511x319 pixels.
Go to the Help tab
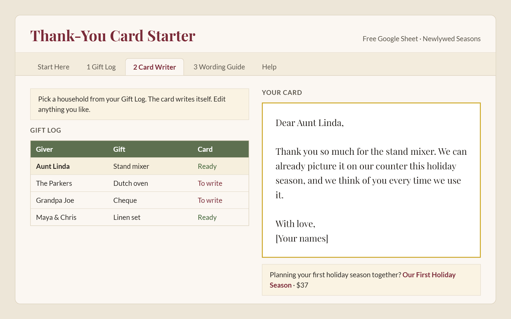point(269,67)
